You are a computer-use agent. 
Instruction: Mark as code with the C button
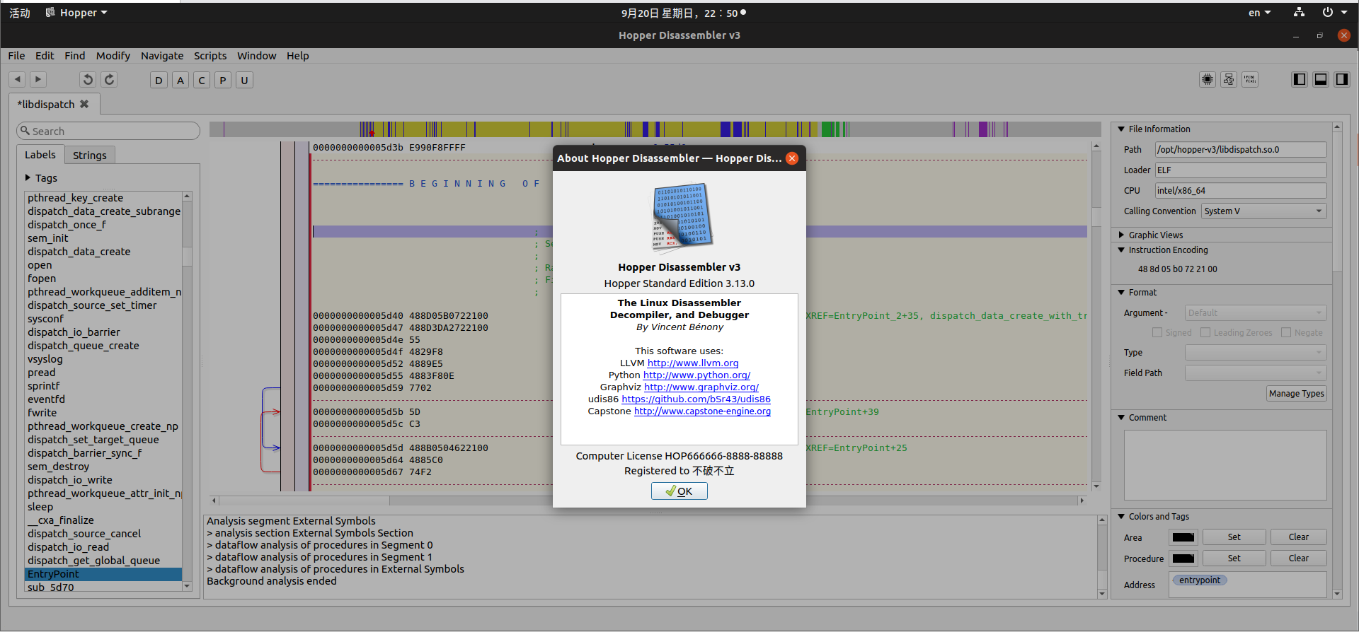(x=202, y=80)
